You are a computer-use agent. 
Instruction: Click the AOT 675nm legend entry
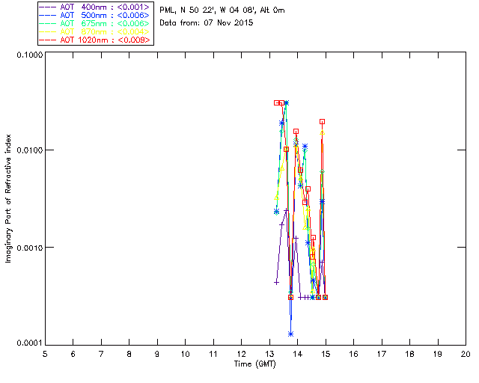95,23
